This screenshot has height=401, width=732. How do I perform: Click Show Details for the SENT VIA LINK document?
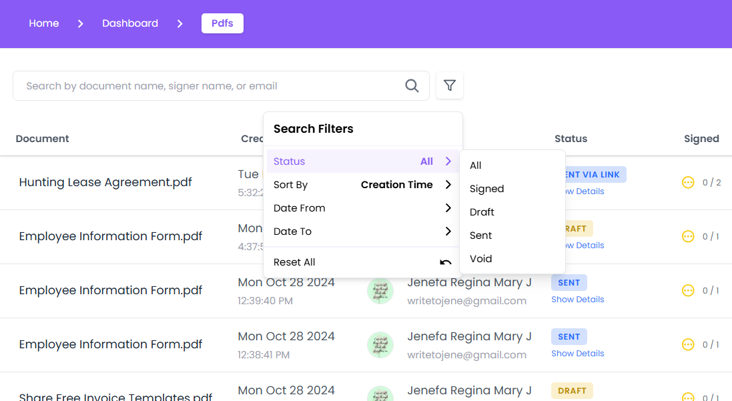[x=578, y=191]
